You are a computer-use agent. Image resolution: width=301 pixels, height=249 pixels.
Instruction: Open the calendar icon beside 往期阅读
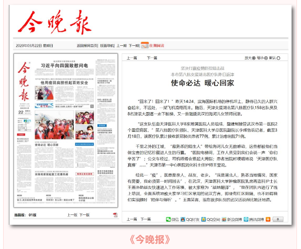[x=145, y=45]
